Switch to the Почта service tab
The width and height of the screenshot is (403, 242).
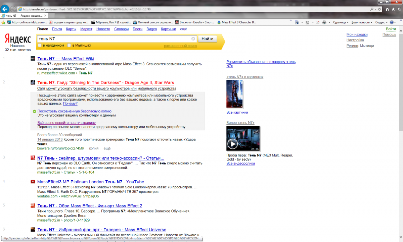[57, 29]
